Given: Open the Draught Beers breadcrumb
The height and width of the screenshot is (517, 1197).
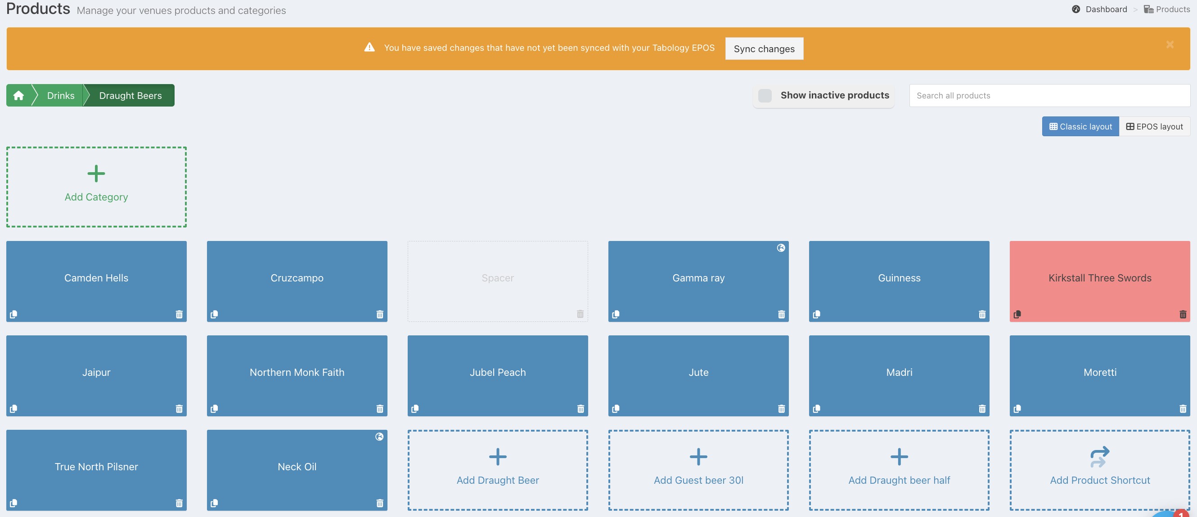Looking at the screenshot, I should 130,96.
